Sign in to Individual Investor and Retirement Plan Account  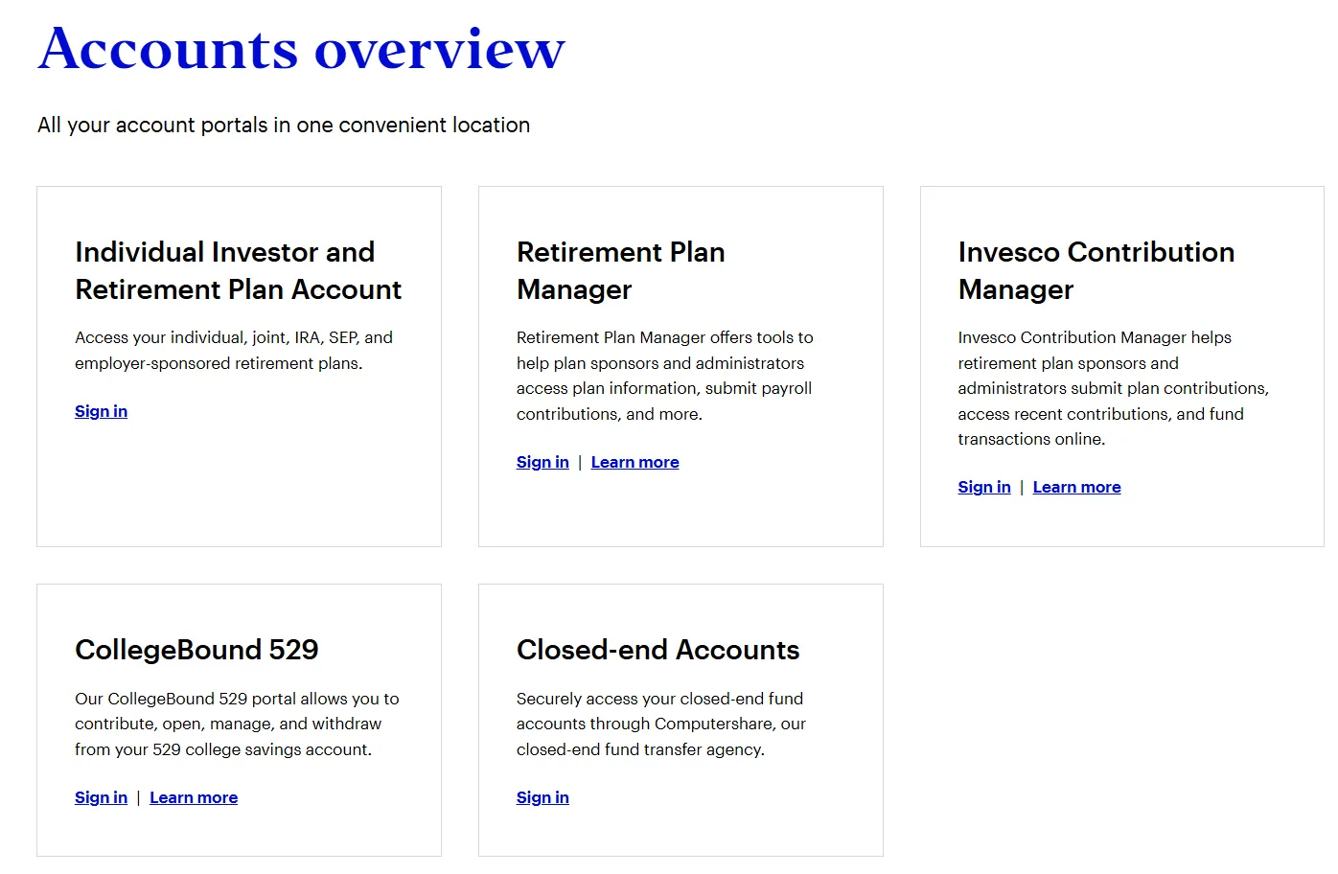coord(101,411)
